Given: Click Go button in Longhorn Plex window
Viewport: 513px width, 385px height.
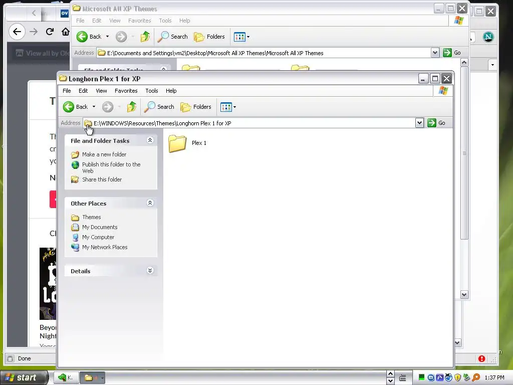Looking at the screenshot, I should click(x=436, y=123).
